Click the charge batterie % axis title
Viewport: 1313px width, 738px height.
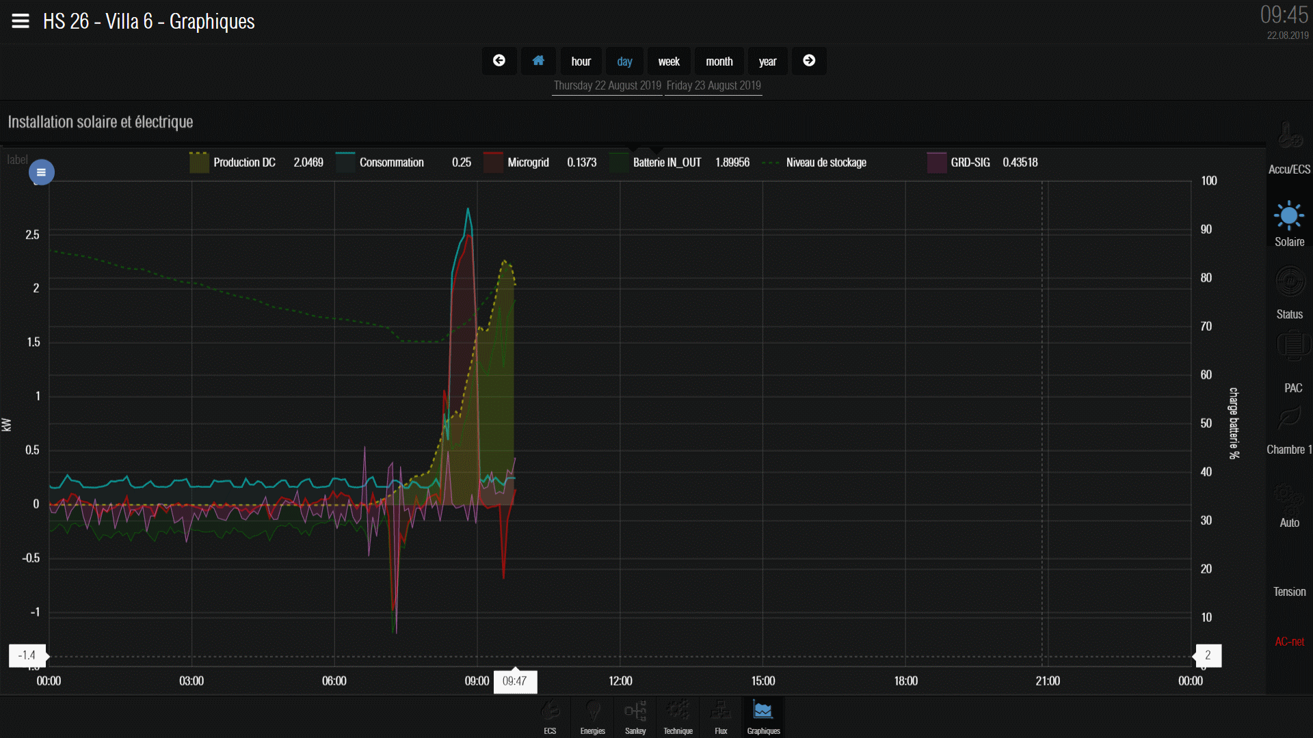click(x=1234, y=423)
